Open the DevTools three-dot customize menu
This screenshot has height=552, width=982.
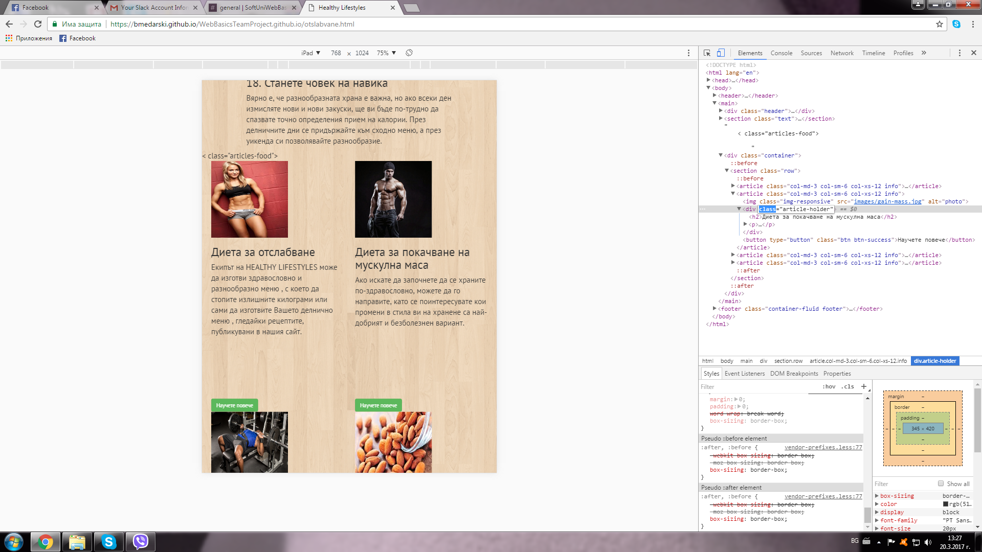959,53
